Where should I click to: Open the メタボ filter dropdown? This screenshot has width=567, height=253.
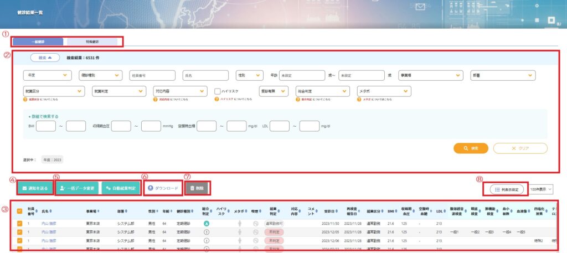click(x=384, y=91)
